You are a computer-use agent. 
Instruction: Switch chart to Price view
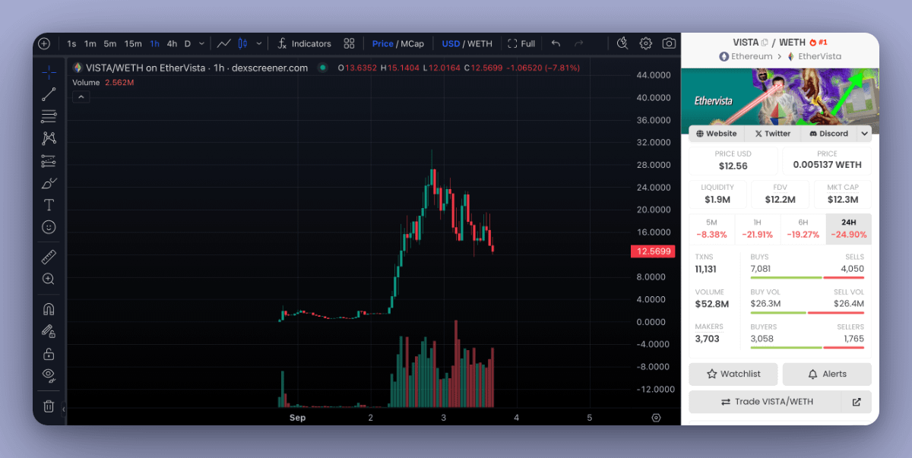coord(383,44)
